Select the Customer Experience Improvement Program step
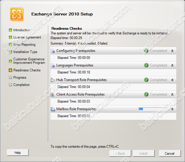Image resolution: width=185 pixels, height=162 pixels. (x=29, y=61)
